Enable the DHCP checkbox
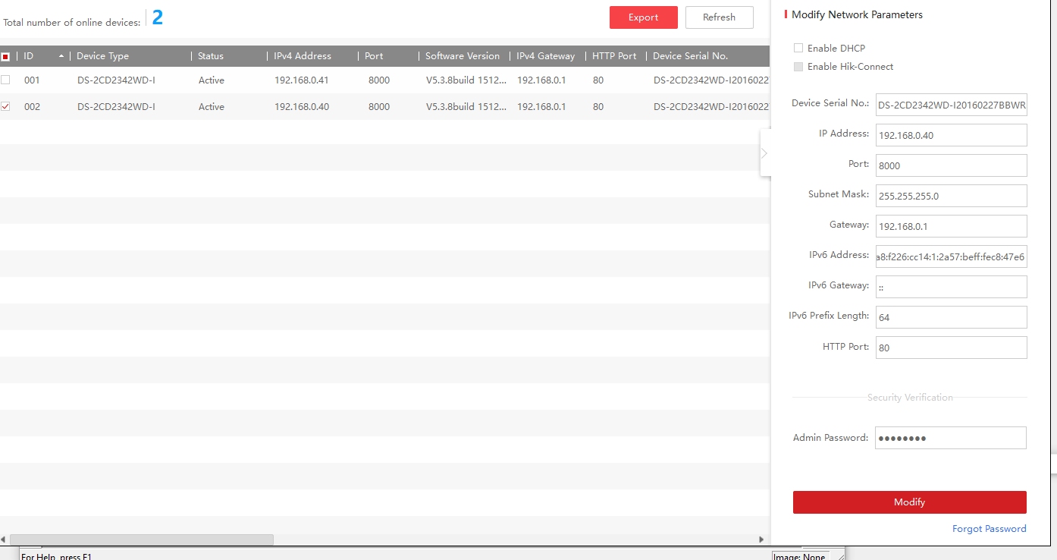Viewport: 1057px width, 560px height. tap(798, 48)
